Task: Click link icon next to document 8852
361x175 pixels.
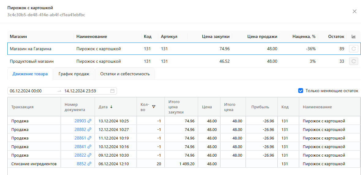Action: [x=89, y=164]
